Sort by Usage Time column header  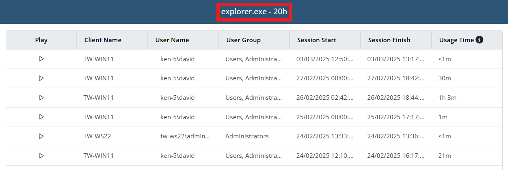[456, 40]
